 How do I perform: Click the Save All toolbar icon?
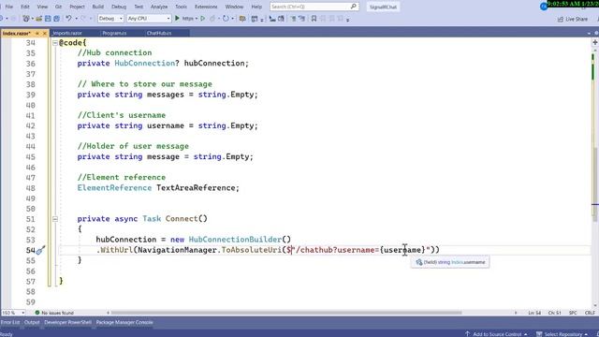(x=56, y=19)
